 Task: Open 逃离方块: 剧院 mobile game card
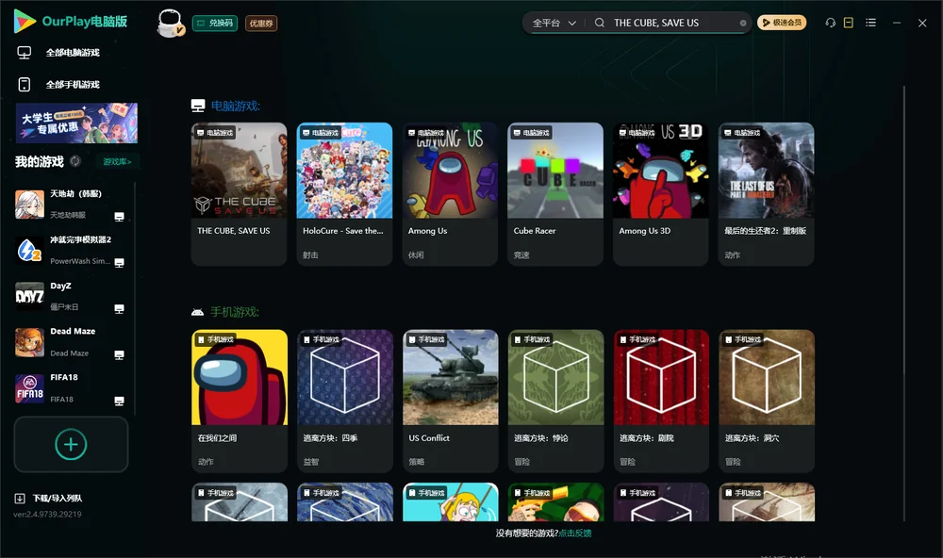pos(662,402)
